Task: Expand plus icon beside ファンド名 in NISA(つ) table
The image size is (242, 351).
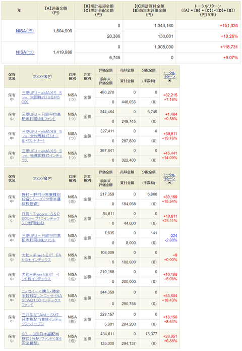Action: [50, 77]
